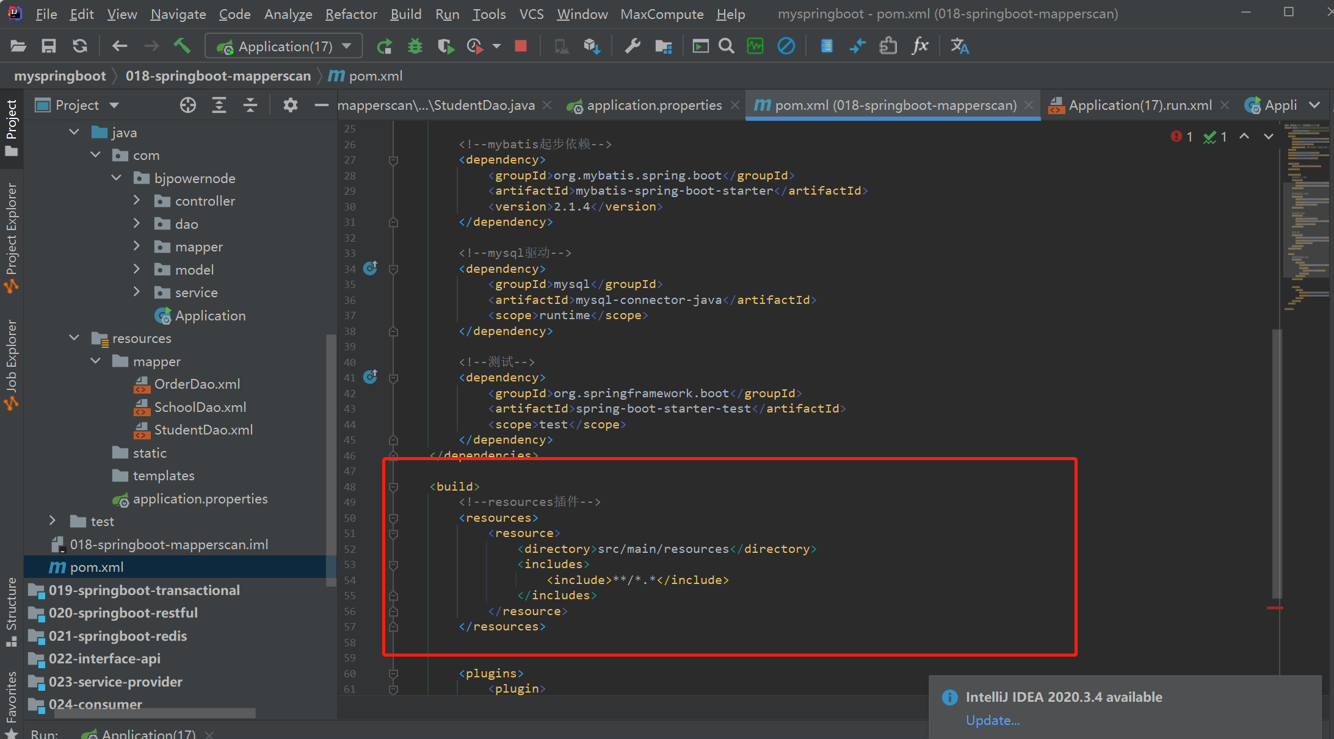Image resolution: width=1334 pixels, height=739 pixels.
Task: Click the Update... link in notification
Action: click(x=992, y=720)
